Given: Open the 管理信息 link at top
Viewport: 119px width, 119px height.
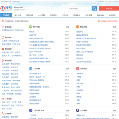Looking at the screenshot, I should [101, 2].
